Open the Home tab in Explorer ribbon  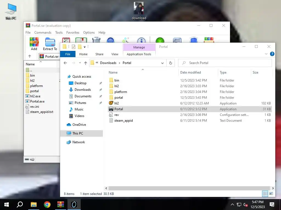click(83, 54)
